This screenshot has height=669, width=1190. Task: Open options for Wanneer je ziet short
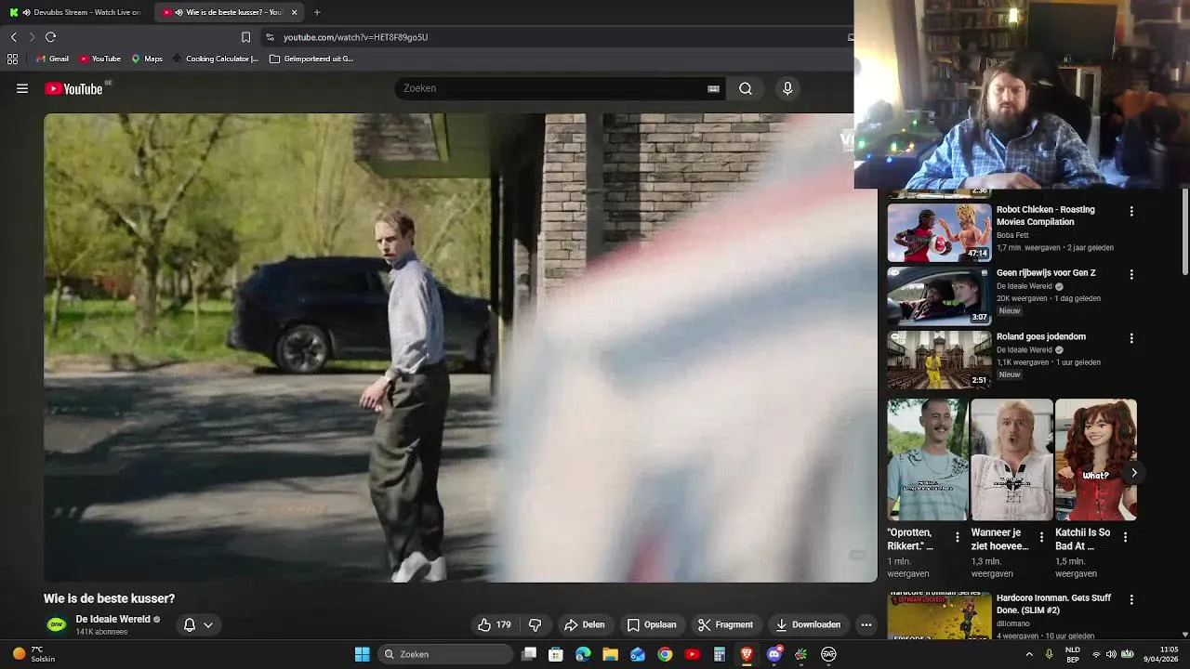(x=1041, y=537)
